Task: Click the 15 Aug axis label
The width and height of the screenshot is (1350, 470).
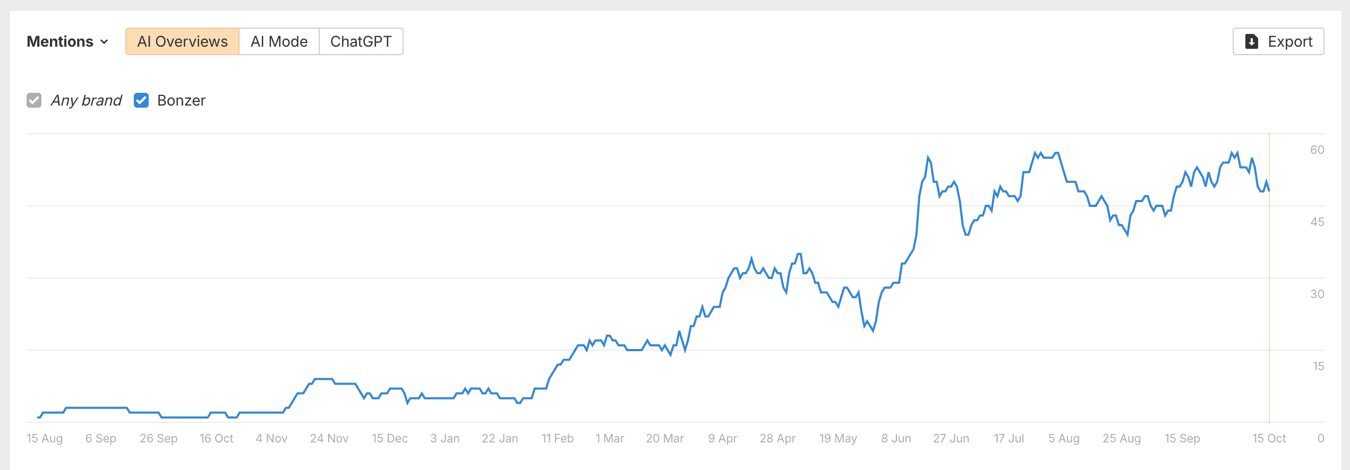Action: (45, 439)
